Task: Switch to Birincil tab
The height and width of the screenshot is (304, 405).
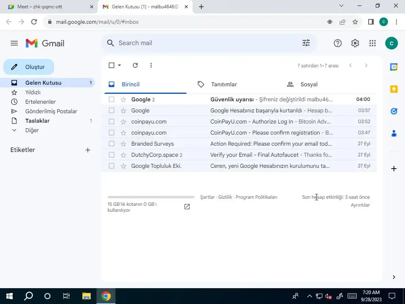Action: point(146,85)
